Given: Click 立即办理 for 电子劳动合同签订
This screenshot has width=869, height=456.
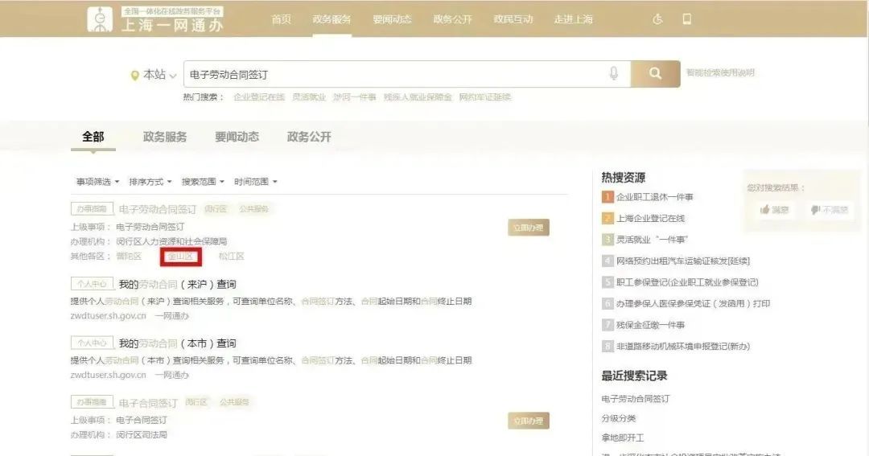Looking at the screenshot, I should [x=528, y=228].
